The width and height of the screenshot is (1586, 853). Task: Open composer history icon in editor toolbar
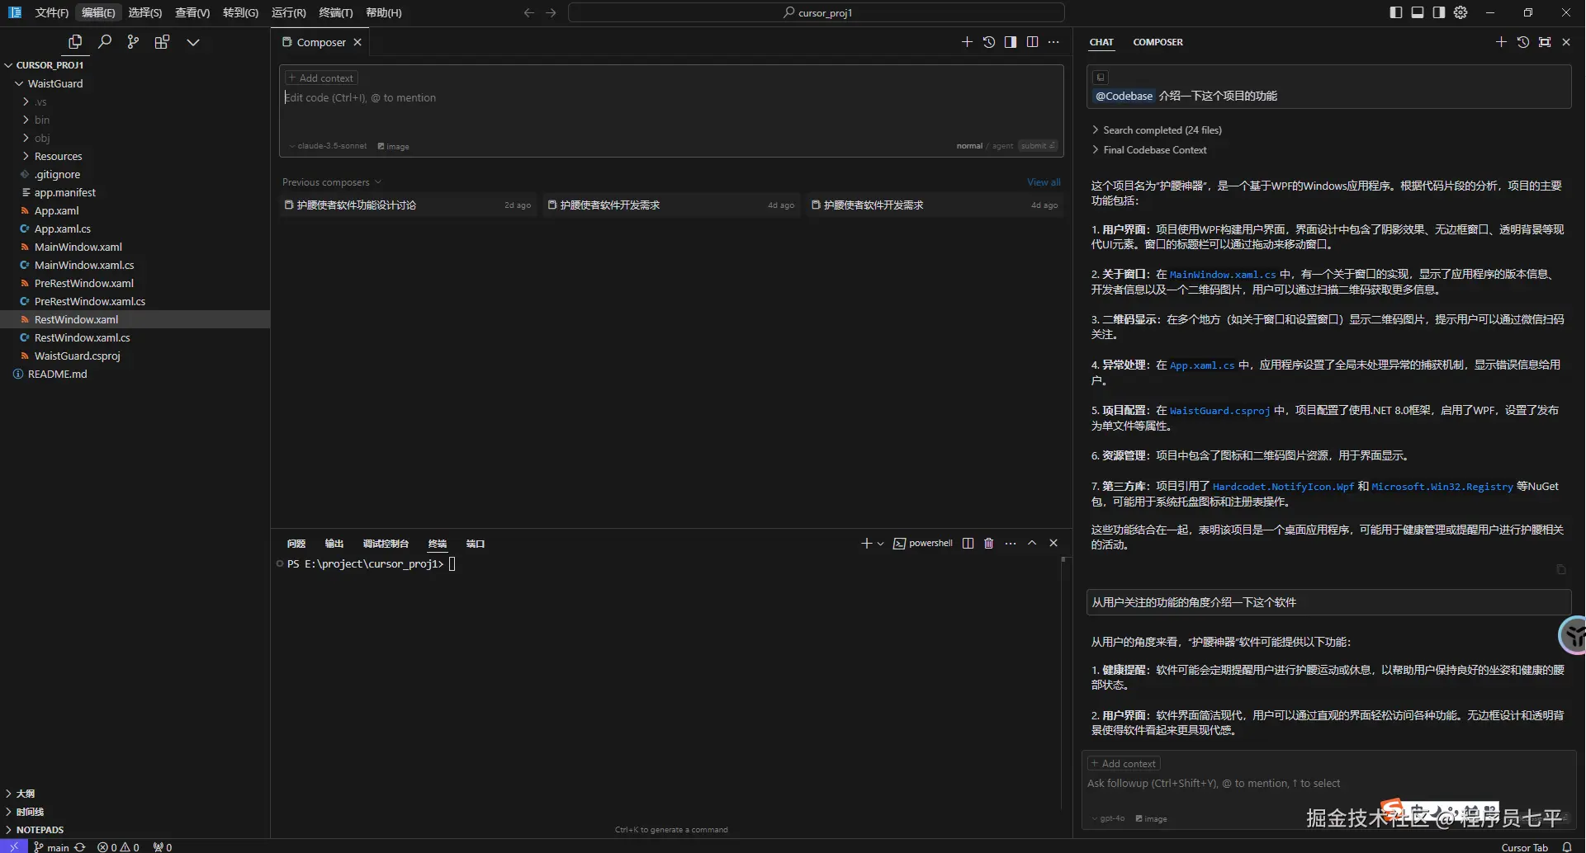point(989,42)
